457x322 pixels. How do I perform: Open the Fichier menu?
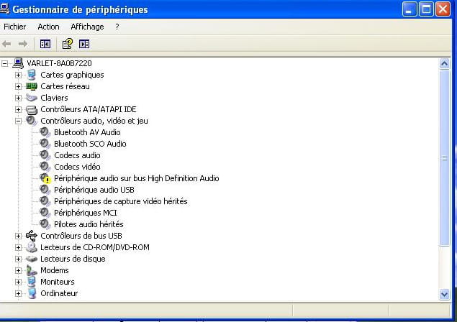14,27
